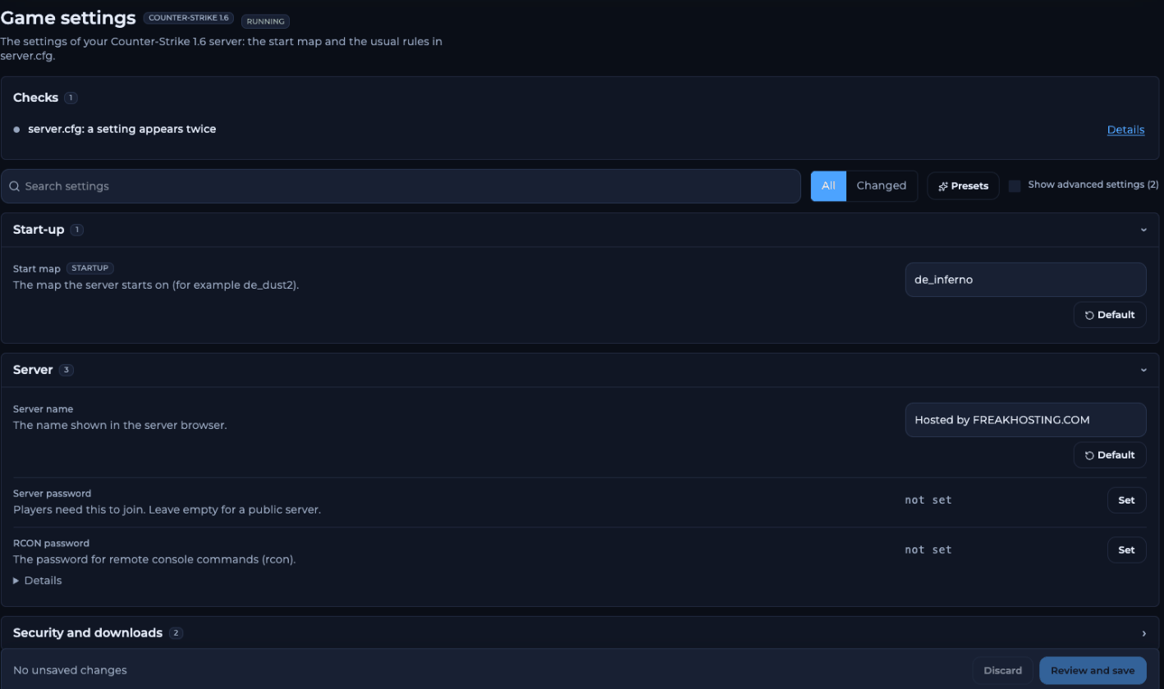Click Review and save button
Image resolution: width=1164 pixels, height=689 pixels.
pyautogui.click(x=1093, y=670)
